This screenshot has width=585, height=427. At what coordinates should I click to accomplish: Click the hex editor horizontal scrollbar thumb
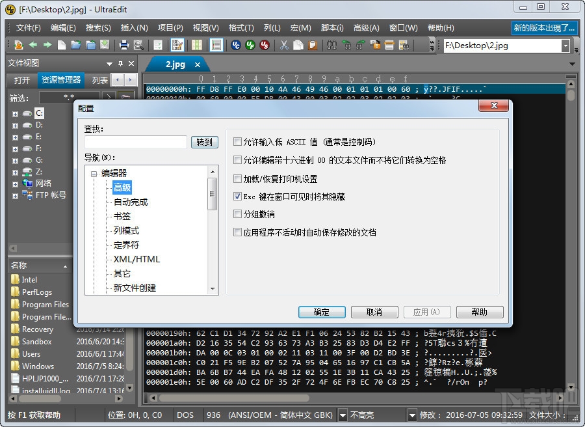point(234,398)
